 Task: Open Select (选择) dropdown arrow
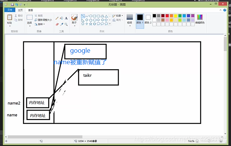(30, 26)
